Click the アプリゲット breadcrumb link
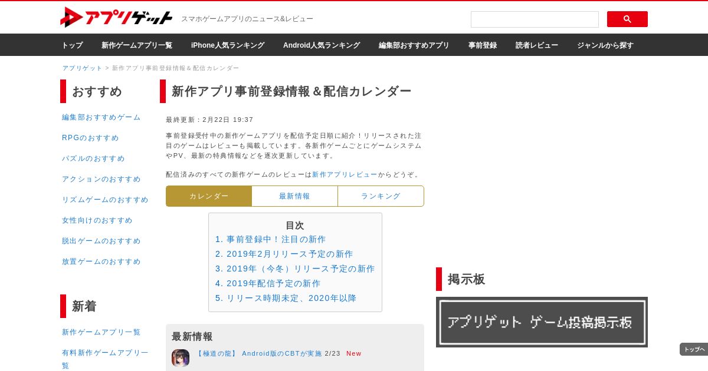This screenshot has width=708, height=371. coord(83,68)
